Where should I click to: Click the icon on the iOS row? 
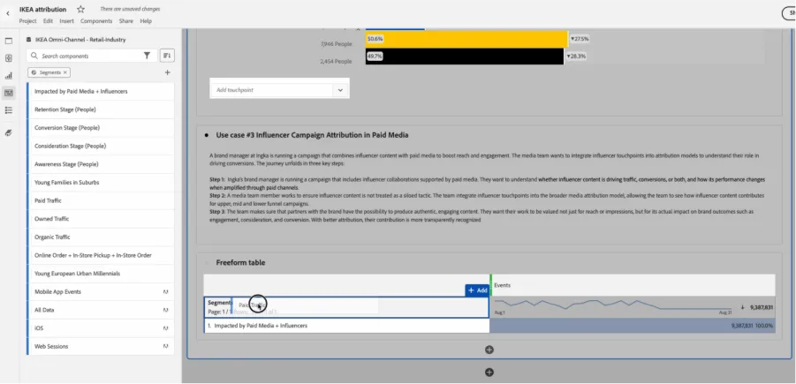click(x=165, y=328)
